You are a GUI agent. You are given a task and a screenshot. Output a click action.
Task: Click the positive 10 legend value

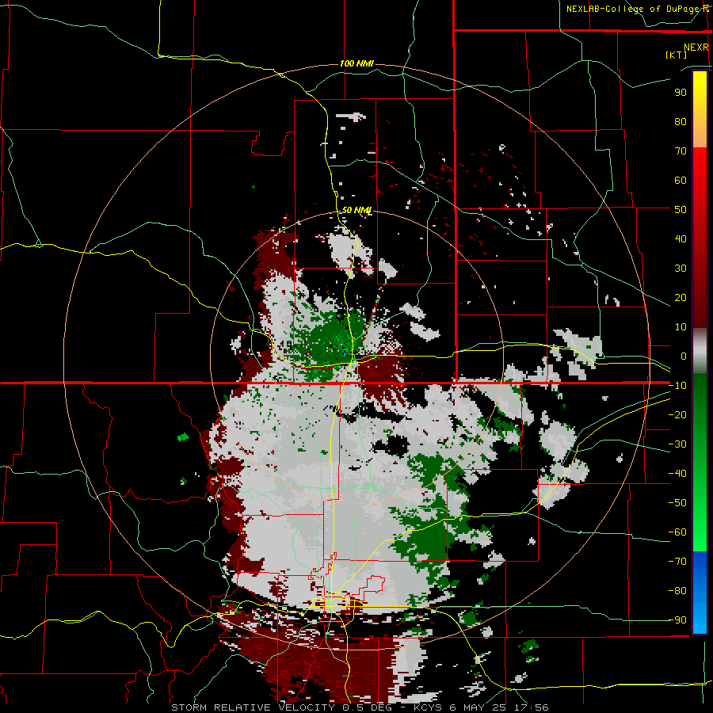[681, 327]
